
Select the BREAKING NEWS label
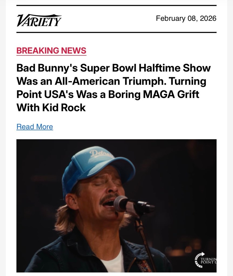51,50
